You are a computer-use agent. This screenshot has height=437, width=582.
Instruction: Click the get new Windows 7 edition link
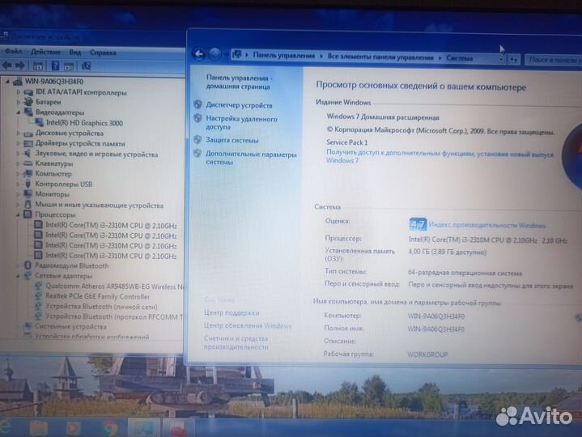coord(440,157)
